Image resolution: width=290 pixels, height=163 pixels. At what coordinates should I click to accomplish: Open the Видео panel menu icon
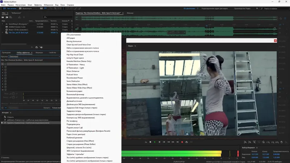135,46
